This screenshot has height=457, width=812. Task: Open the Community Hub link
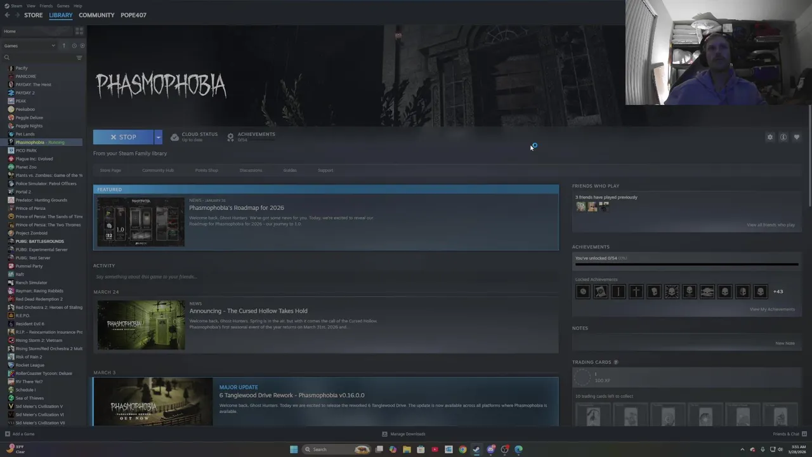tap(158, 170)
